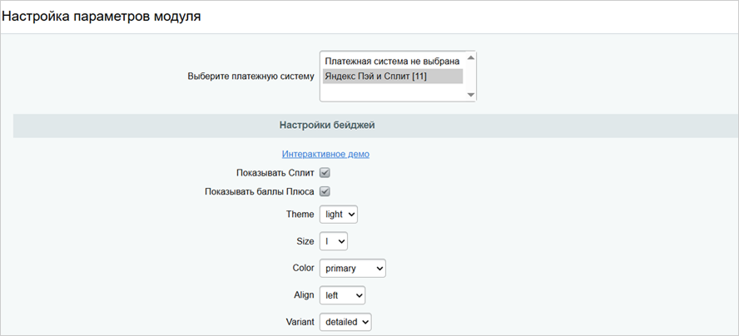Open the 'Интерактивное демо' link
The height and width of the screenshot is (336, 739).
pos(325,154)
